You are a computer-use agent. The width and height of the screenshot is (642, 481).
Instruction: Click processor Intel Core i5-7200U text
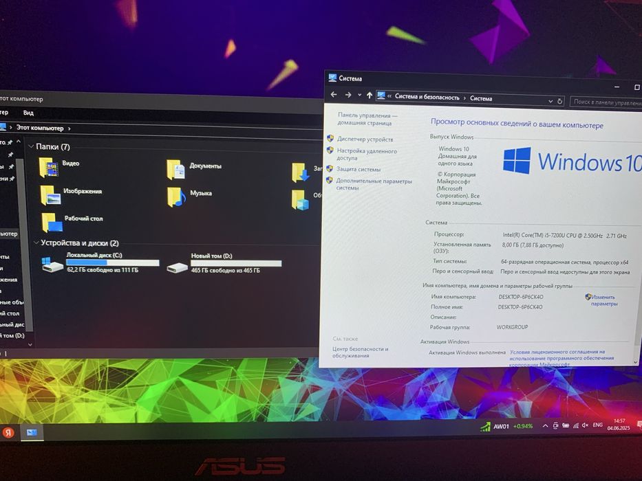click(x=565, y=235)
